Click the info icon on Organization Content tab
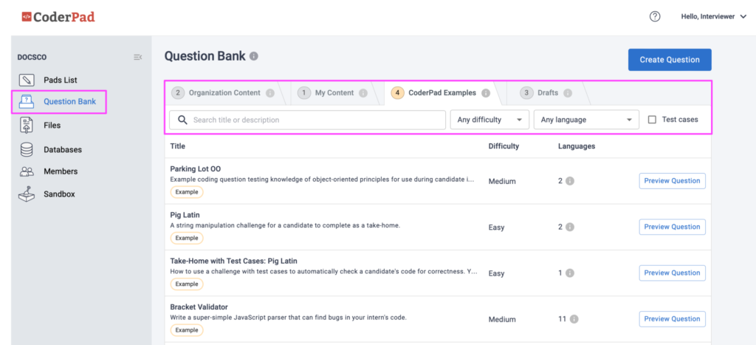The height and width of the screenshot is (345, 756). click(270, 93)
